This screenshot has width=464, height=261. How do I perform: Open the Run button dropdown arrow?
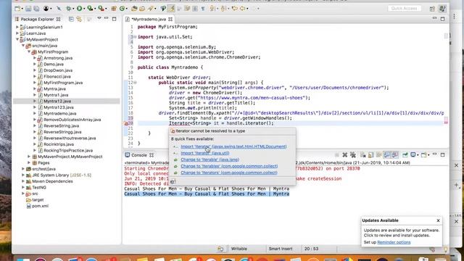[x=84, y=9]
